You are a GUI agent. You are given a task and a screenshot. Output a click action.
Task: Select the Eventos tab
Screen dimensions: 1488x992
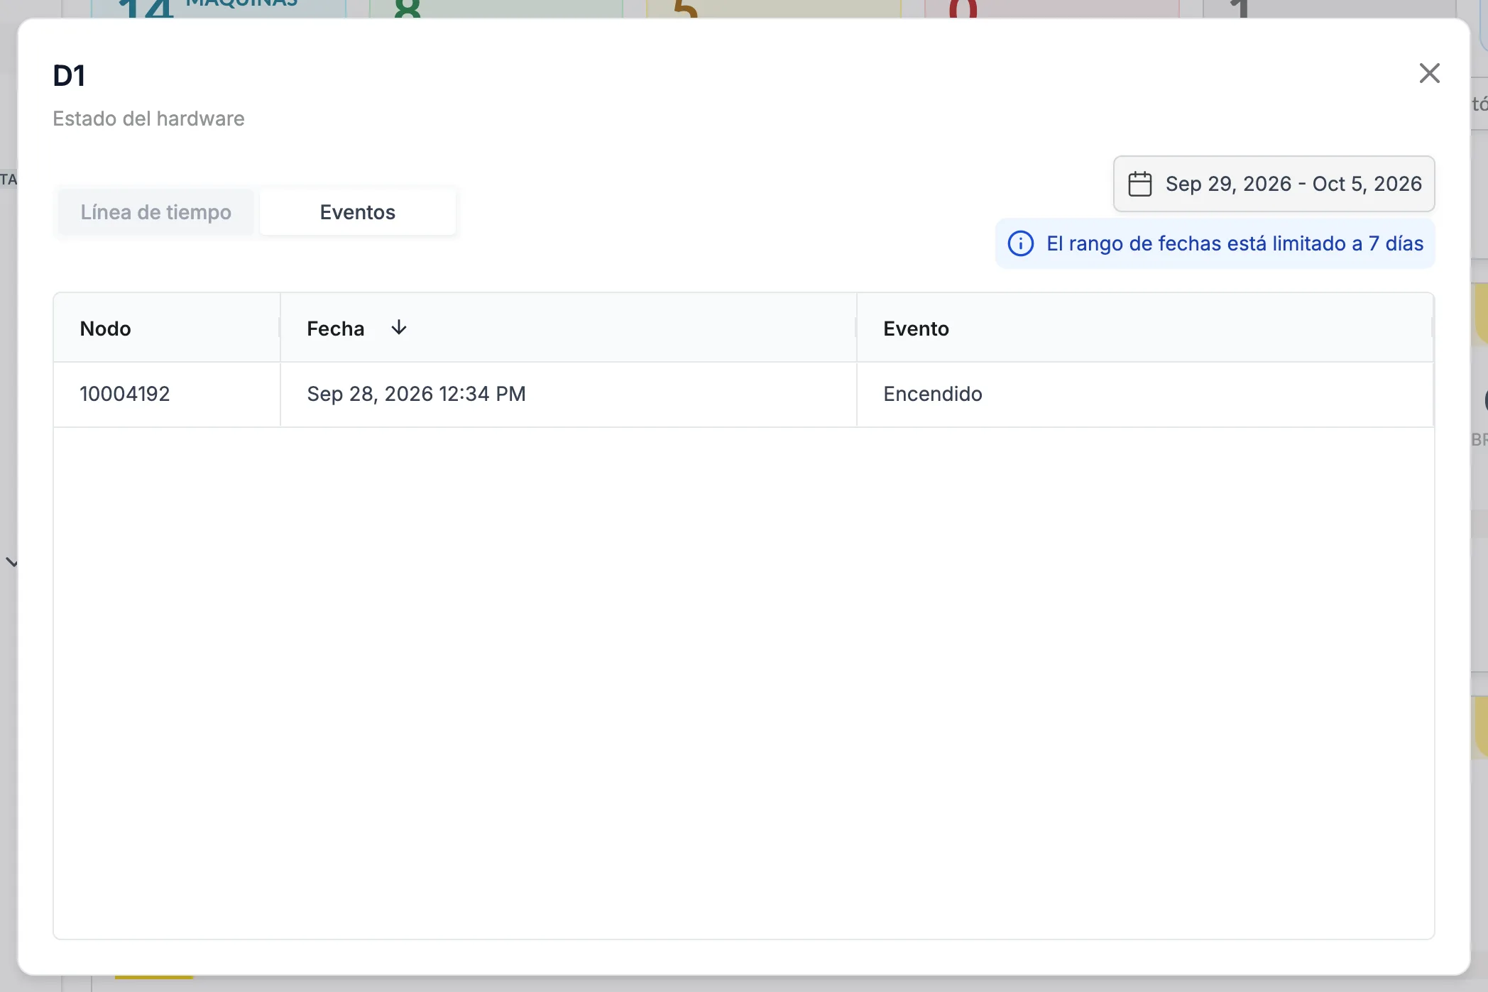pos(357,212)
